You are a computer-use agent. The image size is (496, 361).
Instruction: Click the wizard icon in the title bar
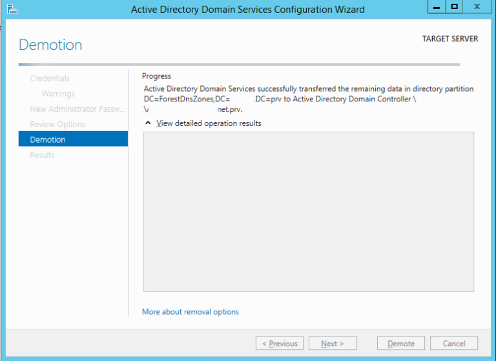[11, 9]
